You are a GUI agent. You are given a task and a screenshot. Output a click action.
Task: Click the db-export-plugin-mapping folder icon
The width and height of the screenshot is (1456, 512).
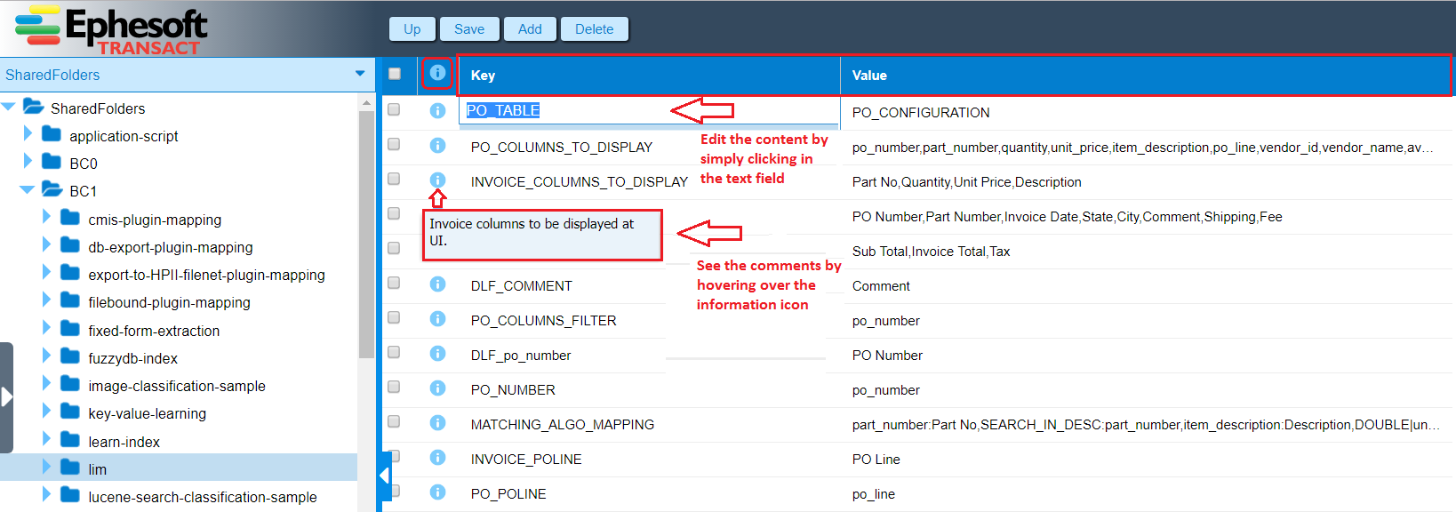[70, 245]
